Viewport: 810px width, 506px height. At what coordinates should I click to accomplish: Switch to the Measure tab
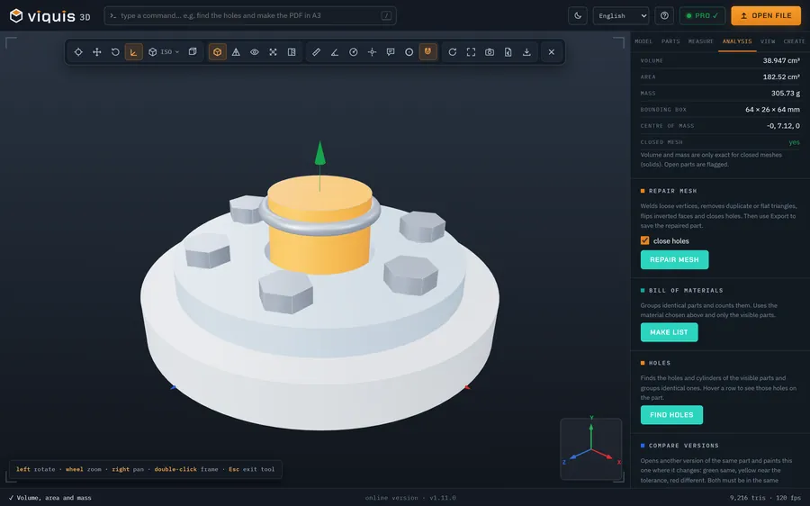(x=700, y=41)
